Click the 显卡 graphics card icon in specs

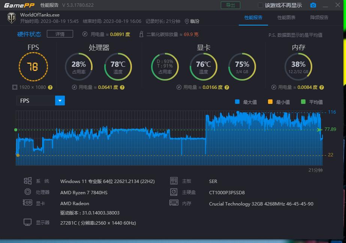(28, 202)
